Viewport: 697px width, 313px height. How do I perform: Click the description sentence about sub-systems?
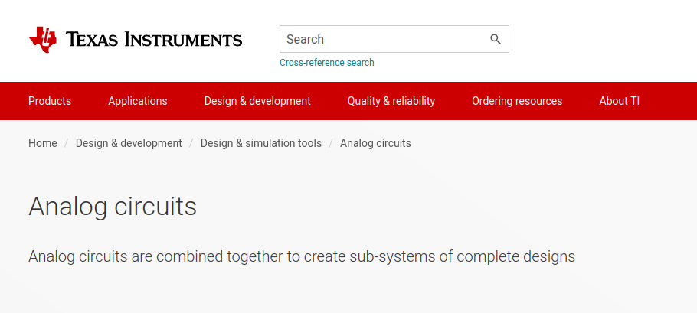302,256
